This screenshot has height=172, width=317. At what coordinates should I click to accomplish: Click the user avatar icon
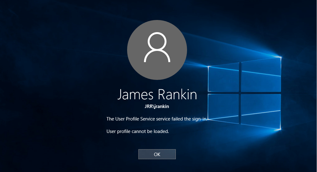[157, 50]
